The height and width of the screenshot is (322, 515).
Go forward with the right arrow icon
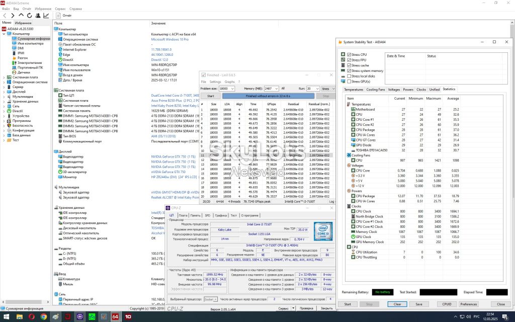13,16
